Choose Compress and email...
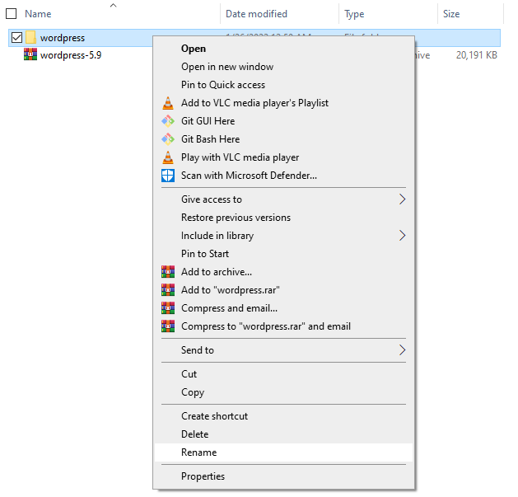The height and width of the screenshot is (497, 518). click(283, 308)
